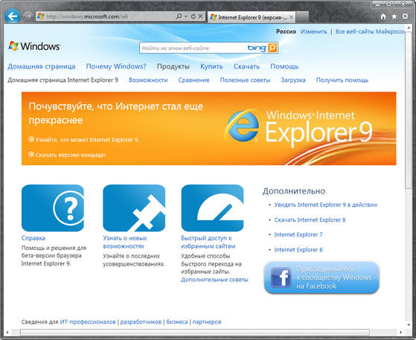
Task: Click the Refresh icon in address bar
Action: [193, 16]
